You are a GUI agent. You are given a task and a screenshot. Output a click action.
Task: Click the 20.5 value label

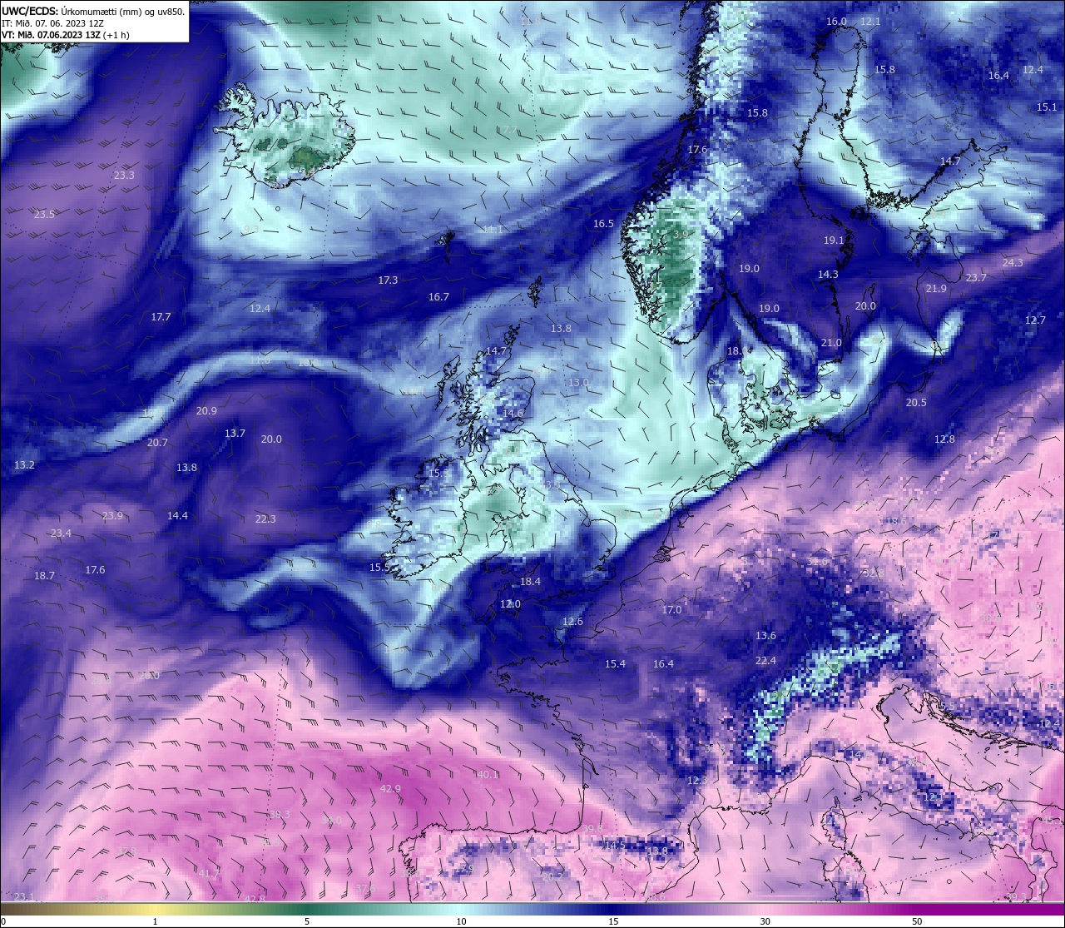[916, 402]
